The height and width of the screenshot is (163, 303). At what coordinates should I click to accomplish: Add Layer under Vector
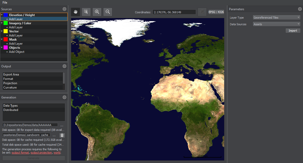16,35
